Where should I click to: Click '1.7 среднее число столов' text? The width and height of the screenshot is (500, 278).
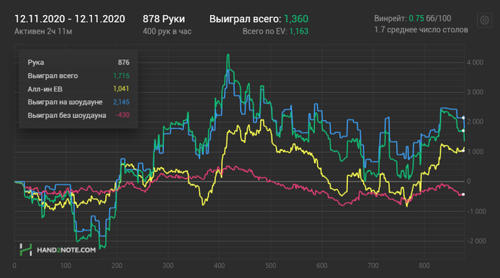(421, 30)
